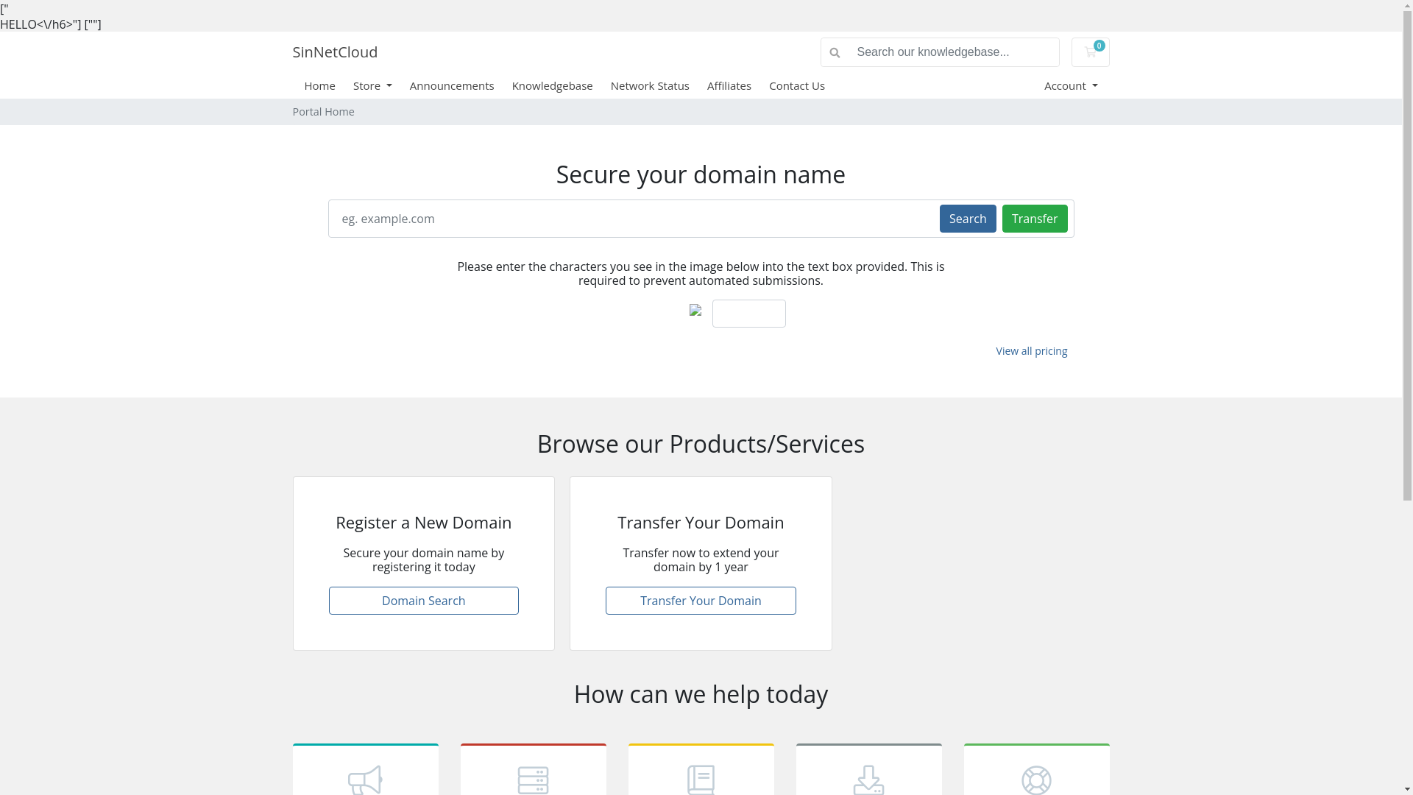Viewport: 1413px width, 795px height.
Task: Click the lifebuoy support icon card
Action: tap(1037, 770)
